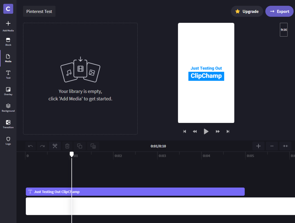Click the empty media library drop zone

pyautogui.click(x=80, y=78)
